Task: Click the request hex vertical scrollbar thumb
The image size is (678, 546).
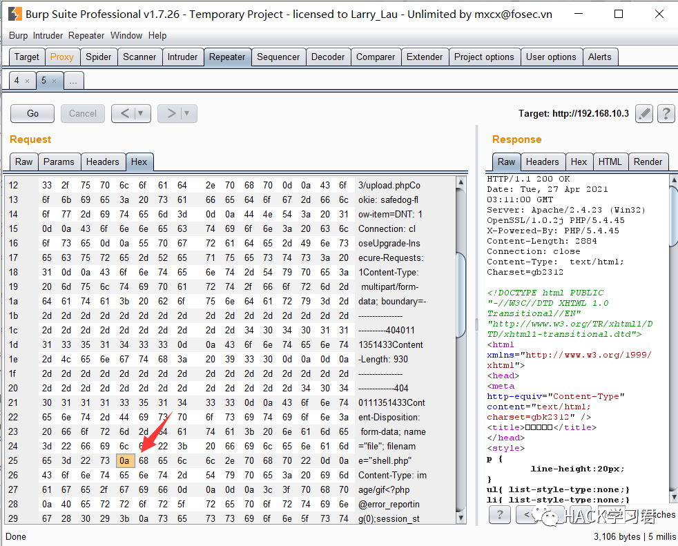Action: [461, 295]
